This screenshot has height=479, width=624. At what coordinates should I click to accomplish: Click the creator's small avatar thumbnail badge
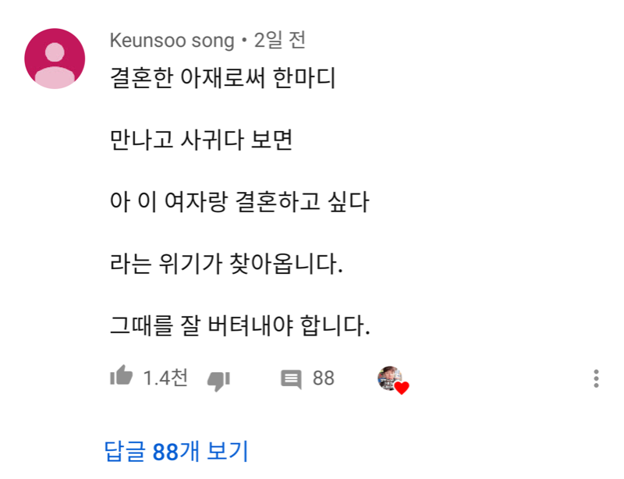(388, 377)
